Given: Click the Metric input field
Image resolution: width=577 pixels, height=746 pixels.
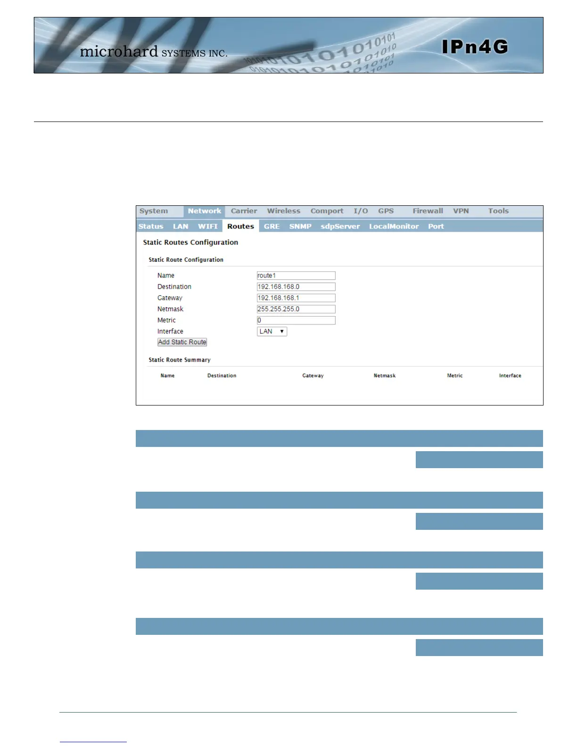Looking at the screenshot, I should [296, 320].
